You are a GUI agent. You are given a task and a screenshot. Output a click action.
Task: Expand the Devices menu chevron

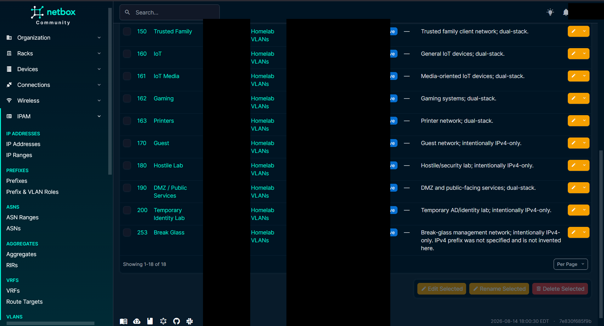point(99,69)
